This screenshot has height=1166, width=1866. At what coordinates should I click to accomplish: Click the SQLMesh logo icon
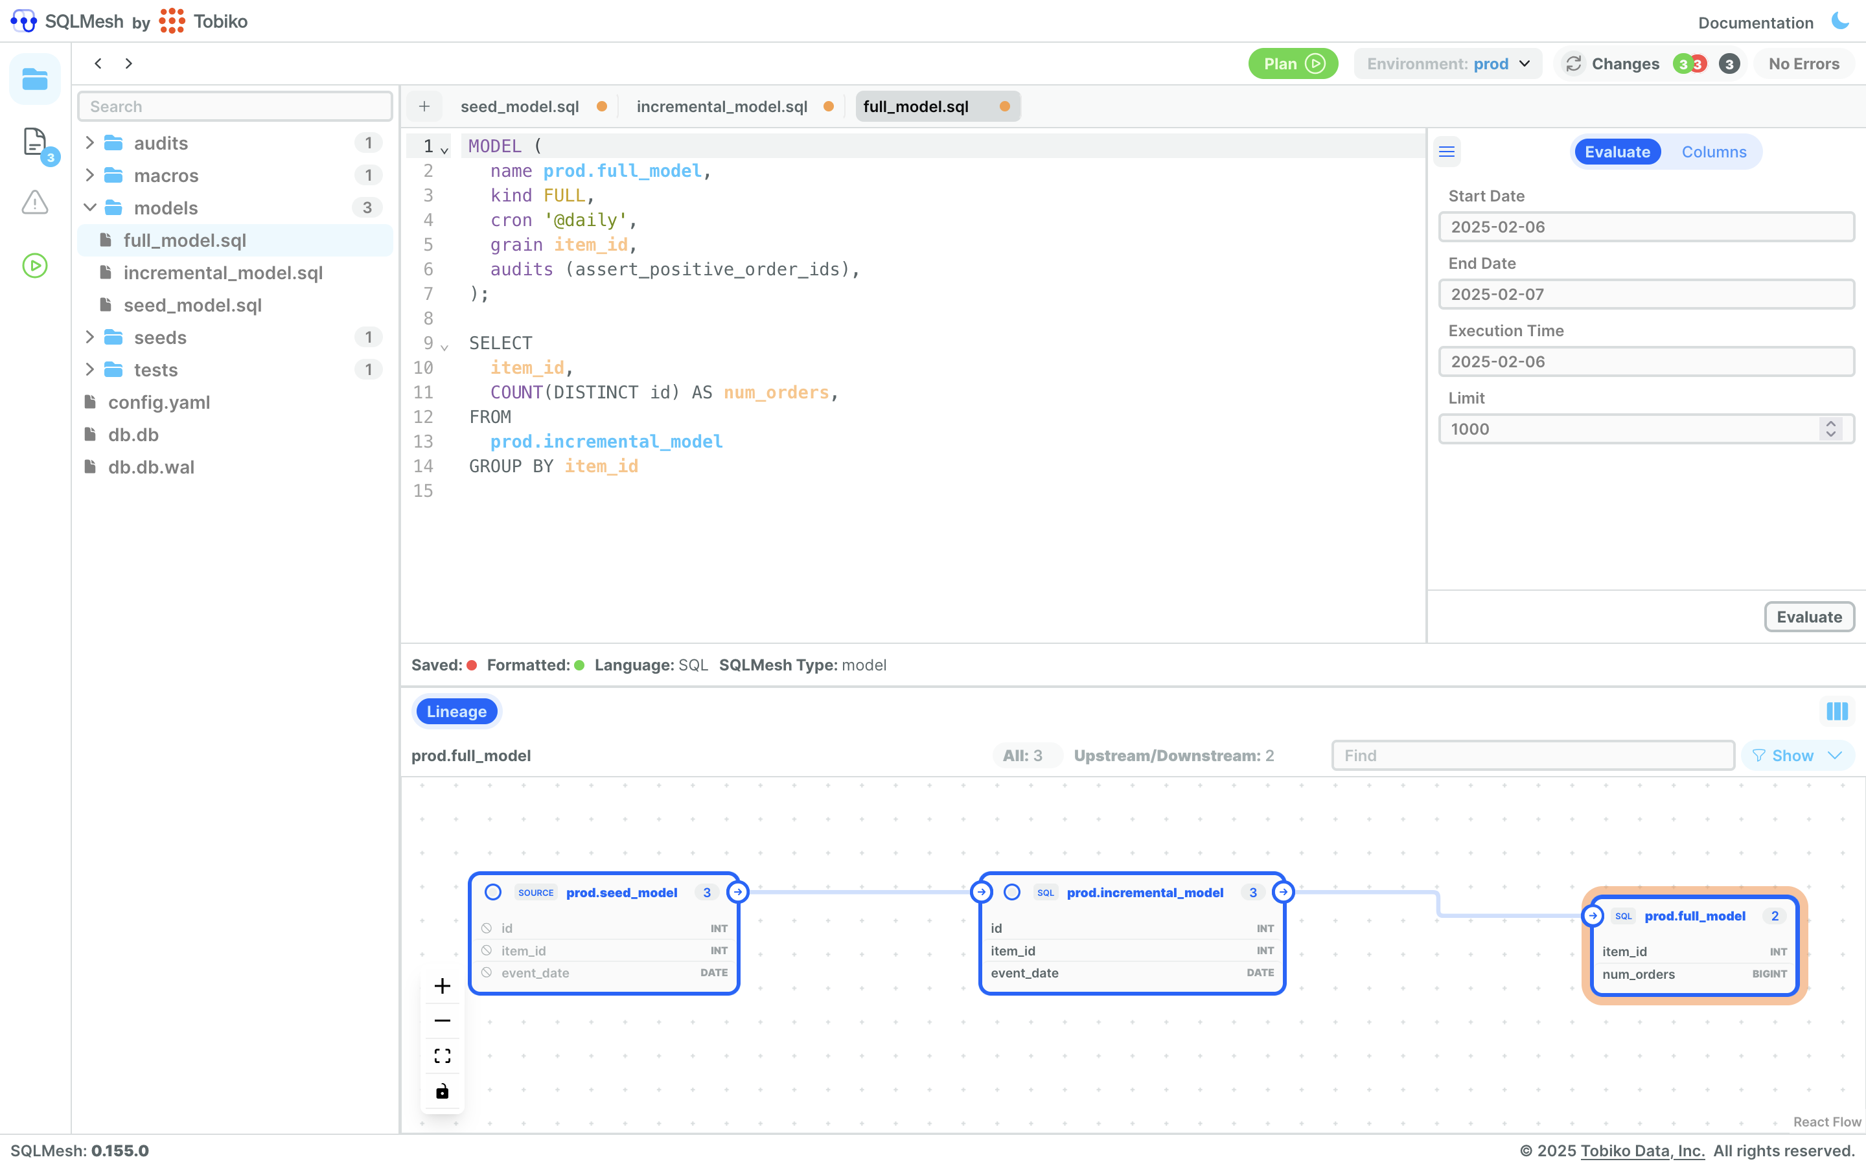[x=24, y=21]
